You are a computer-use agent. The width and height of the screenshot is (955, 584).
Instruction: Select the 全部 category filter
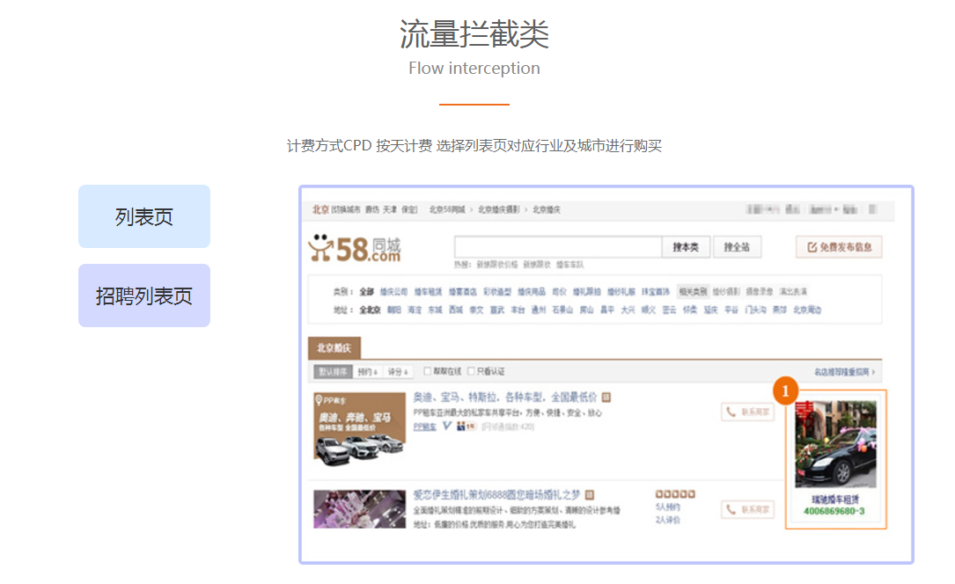367,292
